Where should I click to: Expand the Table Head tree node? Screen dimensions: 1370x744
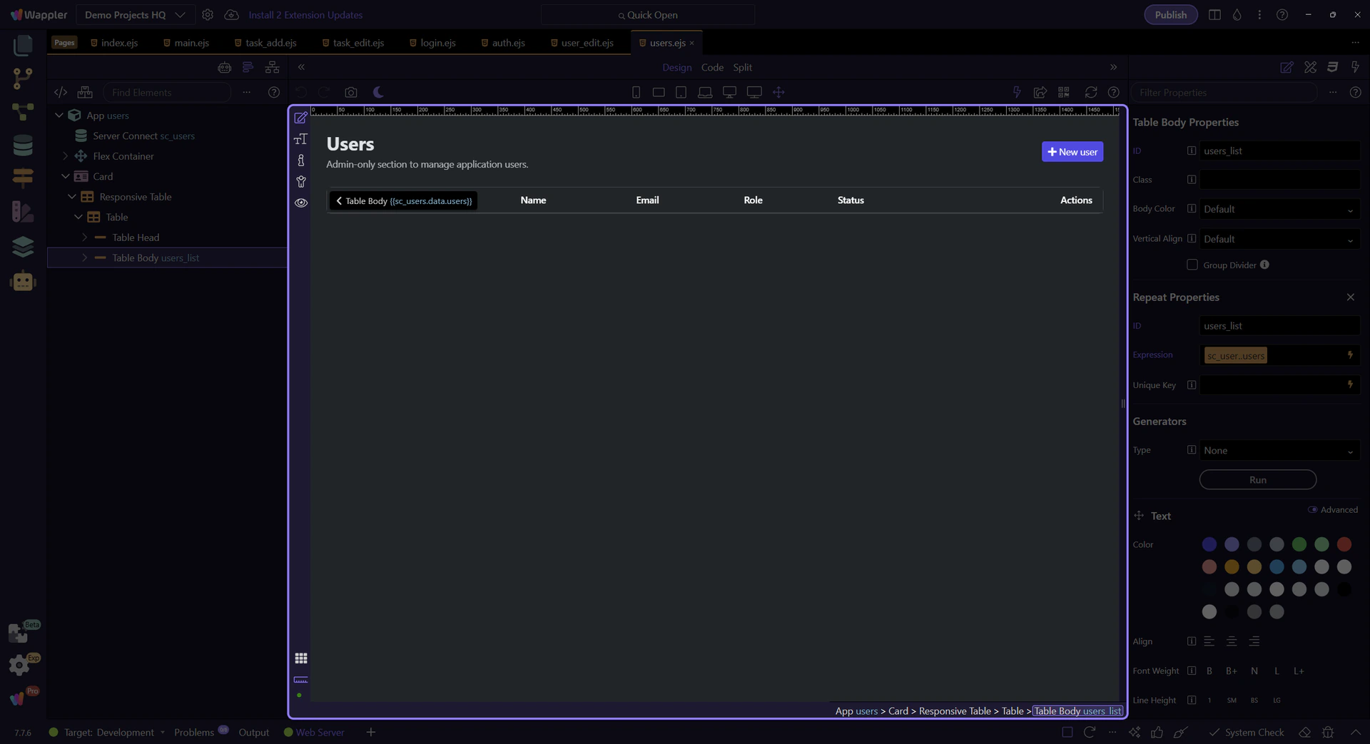tap(85, 238)
